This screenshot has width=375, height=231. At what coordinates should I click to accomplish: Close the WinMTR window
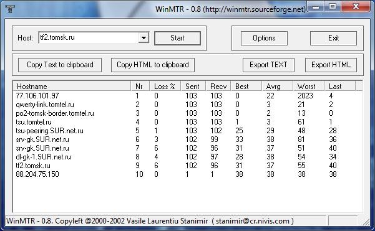click(x=356, y=6)
